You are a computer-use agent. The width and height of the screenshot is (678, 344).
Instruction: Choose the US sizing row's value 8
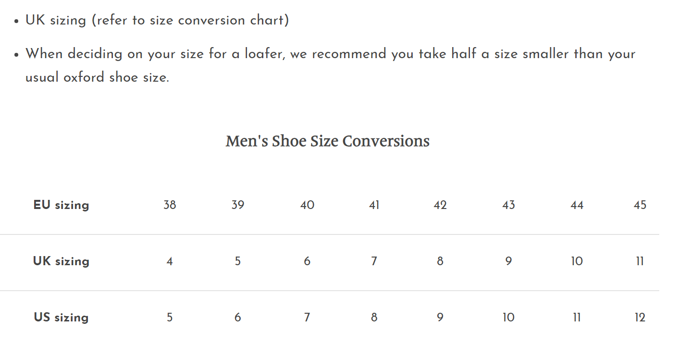pyautogui.click(x=374, y=318)
